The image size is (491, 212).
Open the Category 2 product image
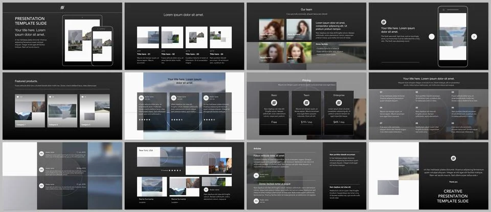(x=62, y=111)
